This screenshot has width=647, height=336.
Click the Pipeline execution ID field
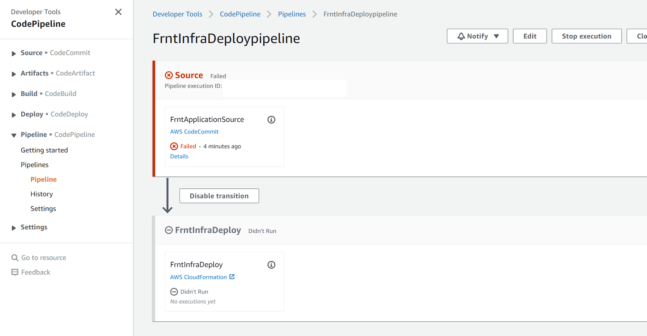[284, 88]
